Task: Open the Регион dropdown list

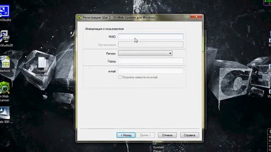Action: point(145,53)
